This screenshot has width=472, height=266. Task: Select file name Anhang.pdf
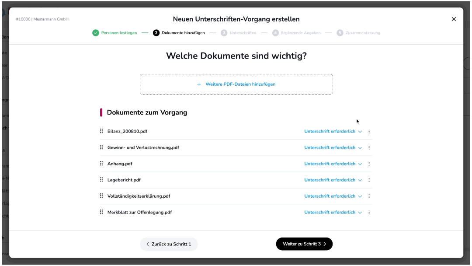[120, 164]
